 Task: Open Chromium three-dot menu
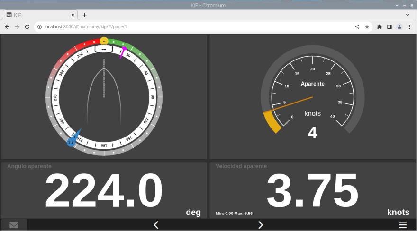409,27
